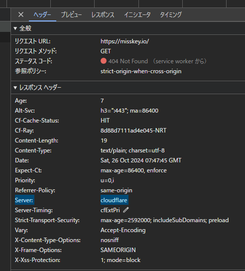Screen dimensions: 245x271
Task: Click the リクエスト URL: label
Action: coord(33,41)
